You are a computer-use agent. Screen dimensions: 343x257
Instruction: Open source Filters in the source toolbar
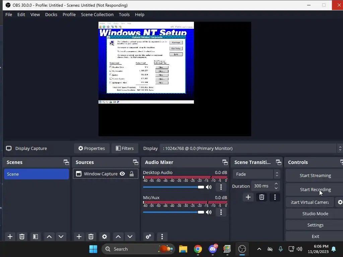(x=125, y=148)
